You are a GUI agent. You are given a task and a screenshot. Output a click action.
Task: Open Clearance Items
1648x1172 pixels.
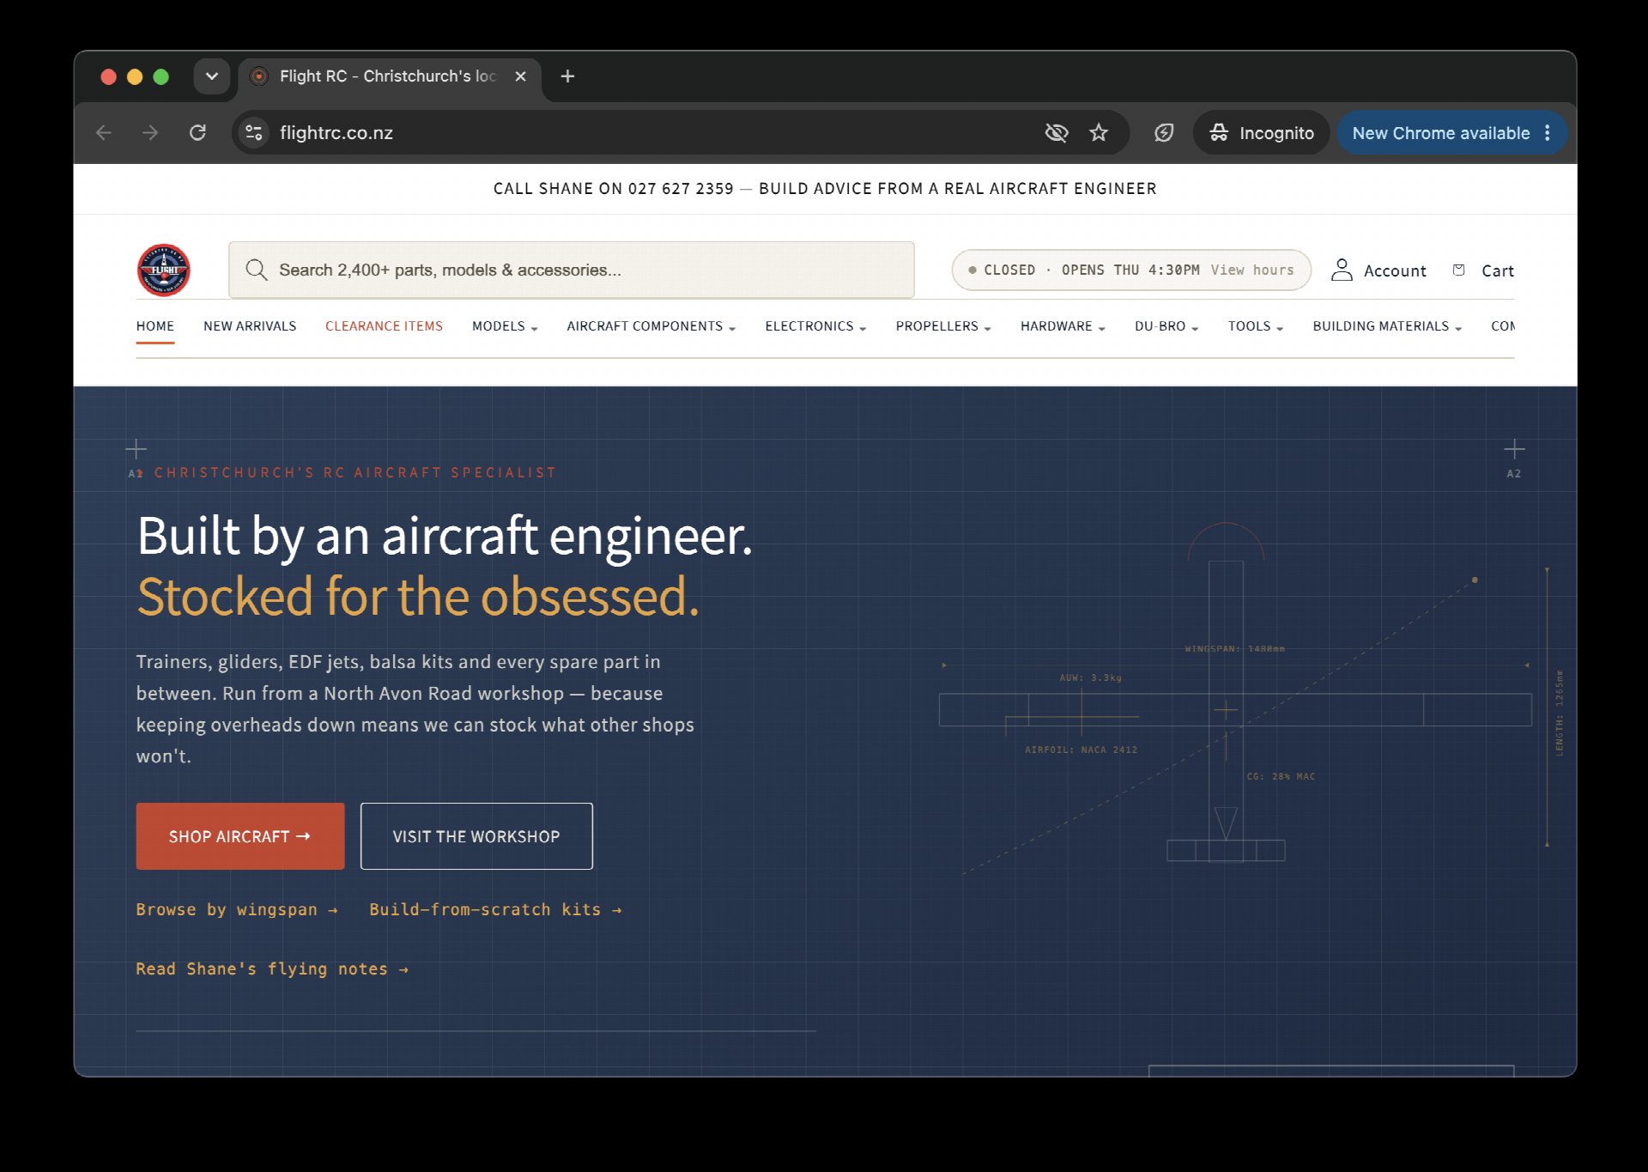click(384, 326)
